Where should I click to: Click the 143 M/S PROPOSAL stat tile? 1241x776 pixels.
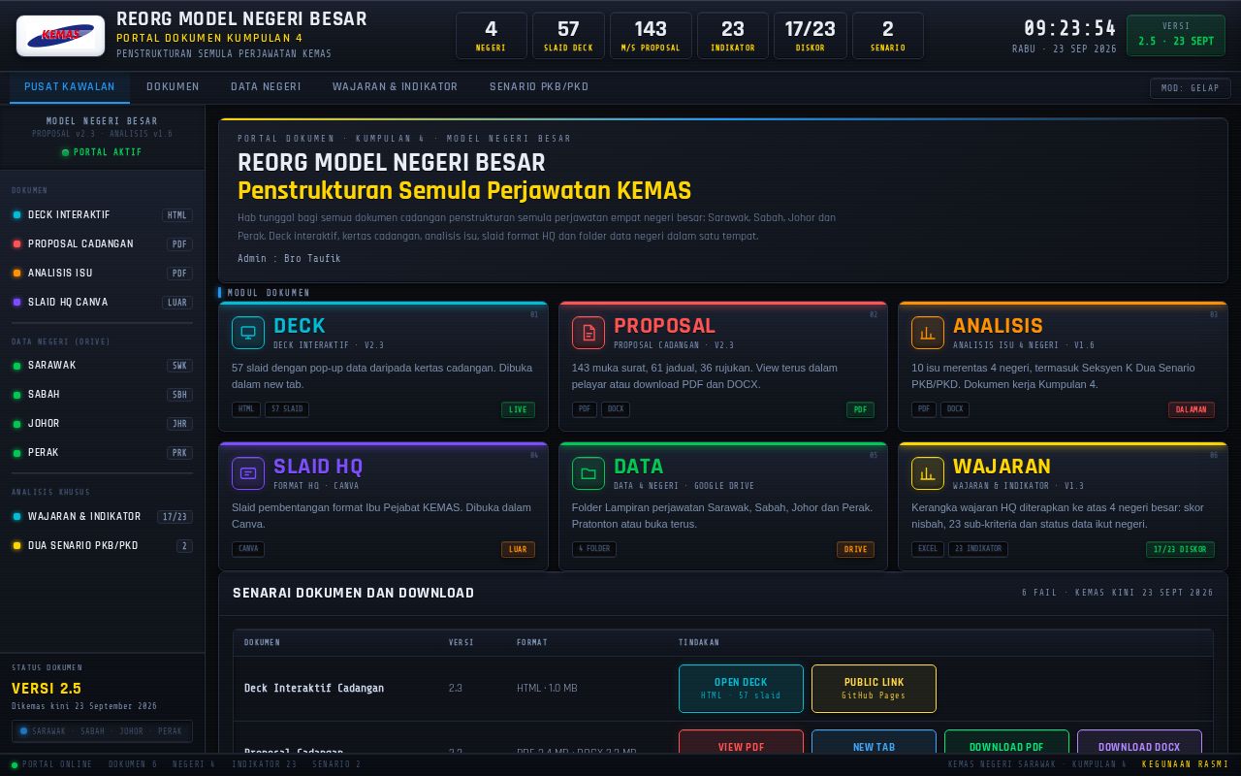[x=651, y=36]
